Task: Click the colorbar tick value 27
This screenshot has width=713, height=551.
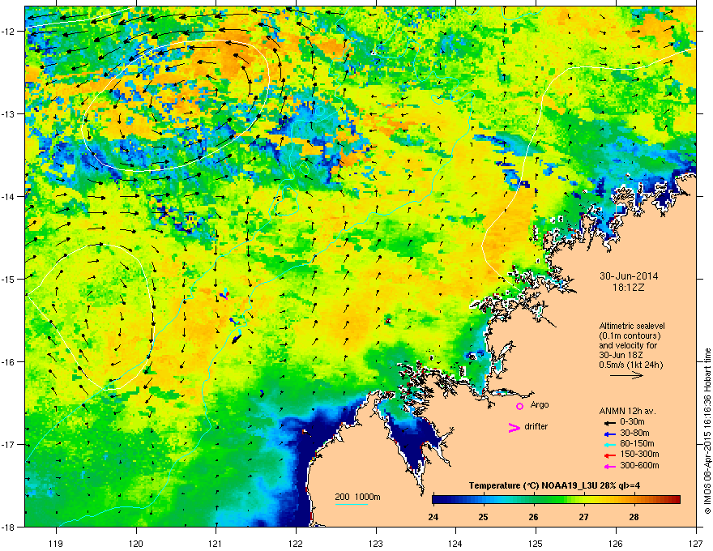Action: 584,517
